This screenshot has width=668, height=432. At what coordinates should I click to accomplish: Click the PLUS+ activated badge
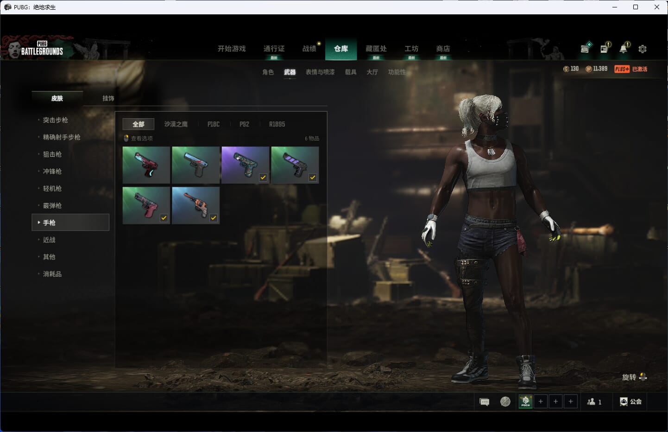[x=630, y=69]
